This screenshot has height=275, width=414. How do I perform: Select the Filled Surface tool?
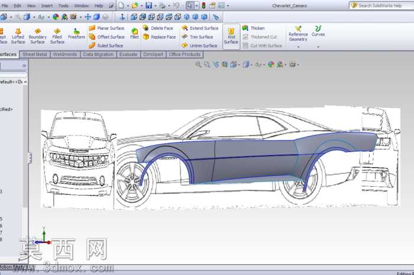pyautogui.click(x=57, y=36)
